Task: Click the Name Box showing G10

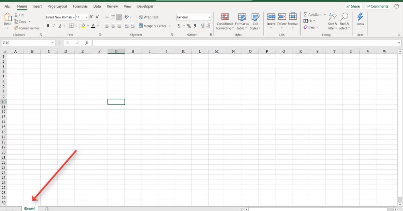Action: 27,43
